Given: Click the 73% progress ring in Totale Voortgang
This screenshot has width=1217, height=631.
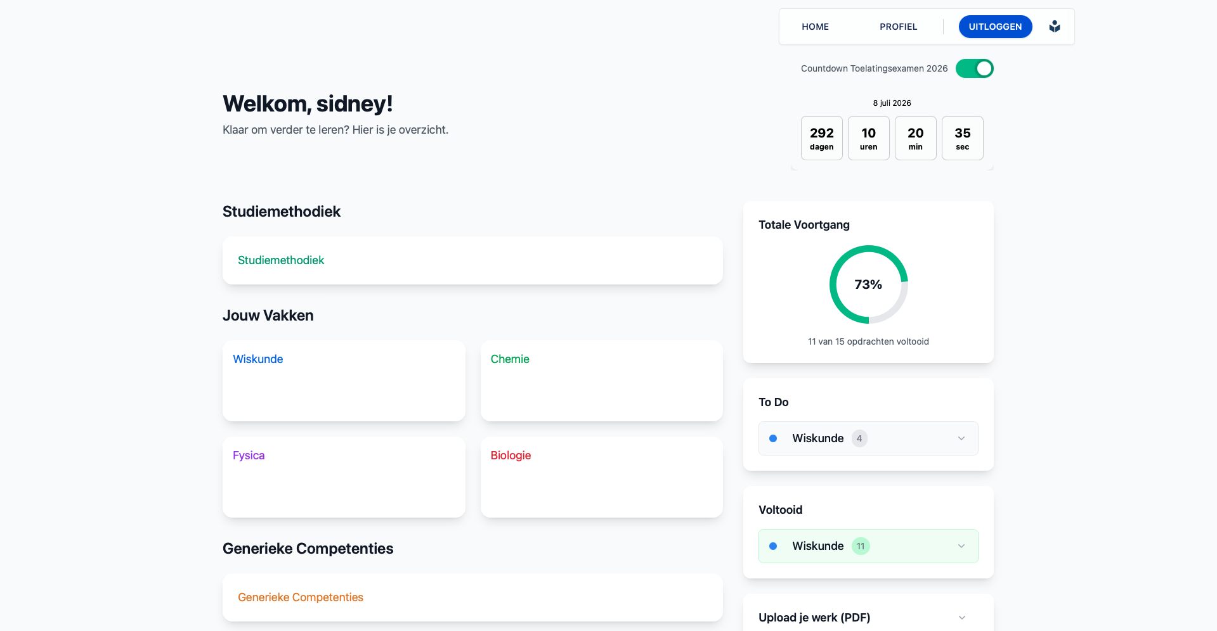Looking at the screenshot, I should coord(868,284).
